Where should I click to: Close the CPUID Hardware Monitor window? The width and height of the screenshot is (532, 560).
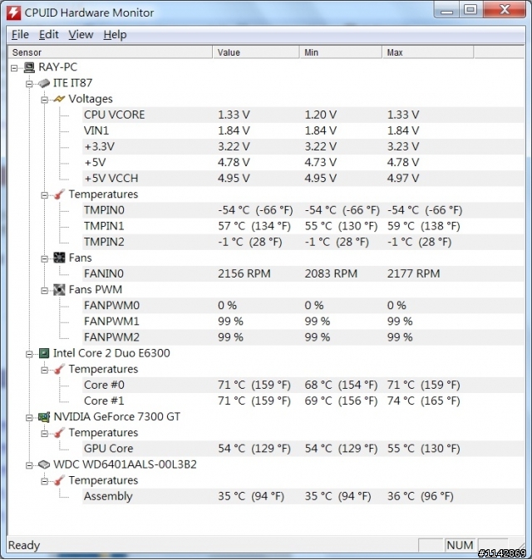504,10
